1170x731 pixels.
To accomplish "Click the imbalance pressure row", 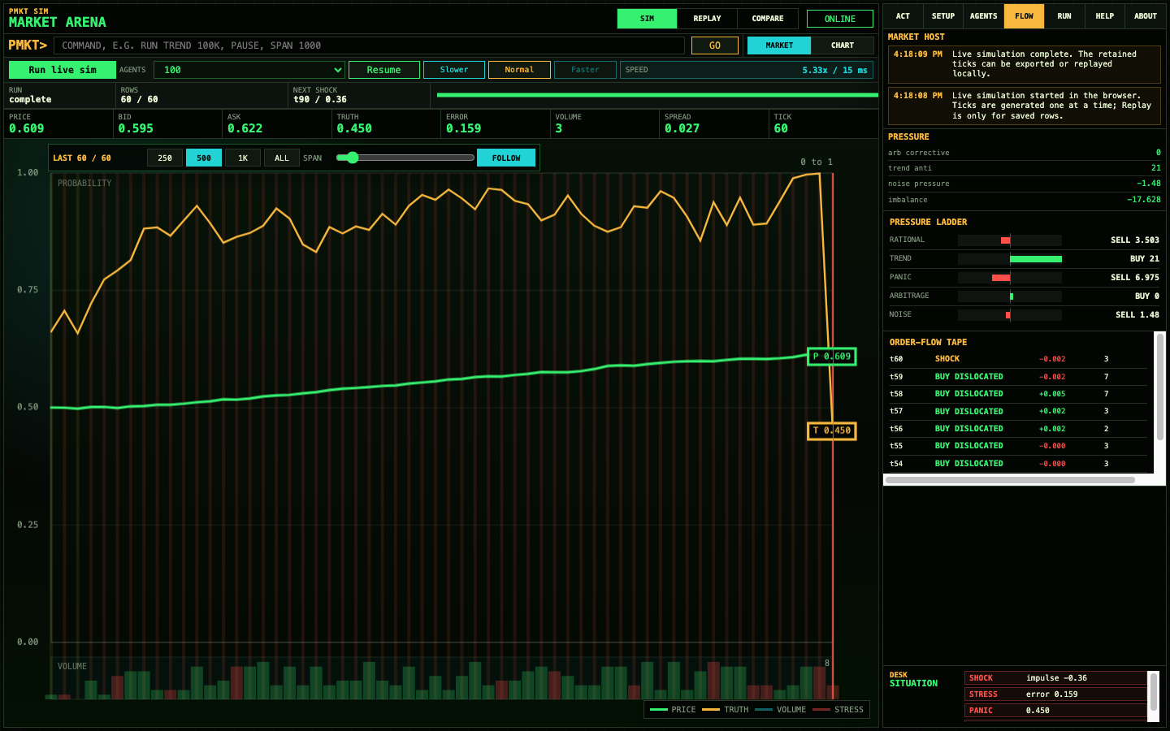I will [1025, 200].
